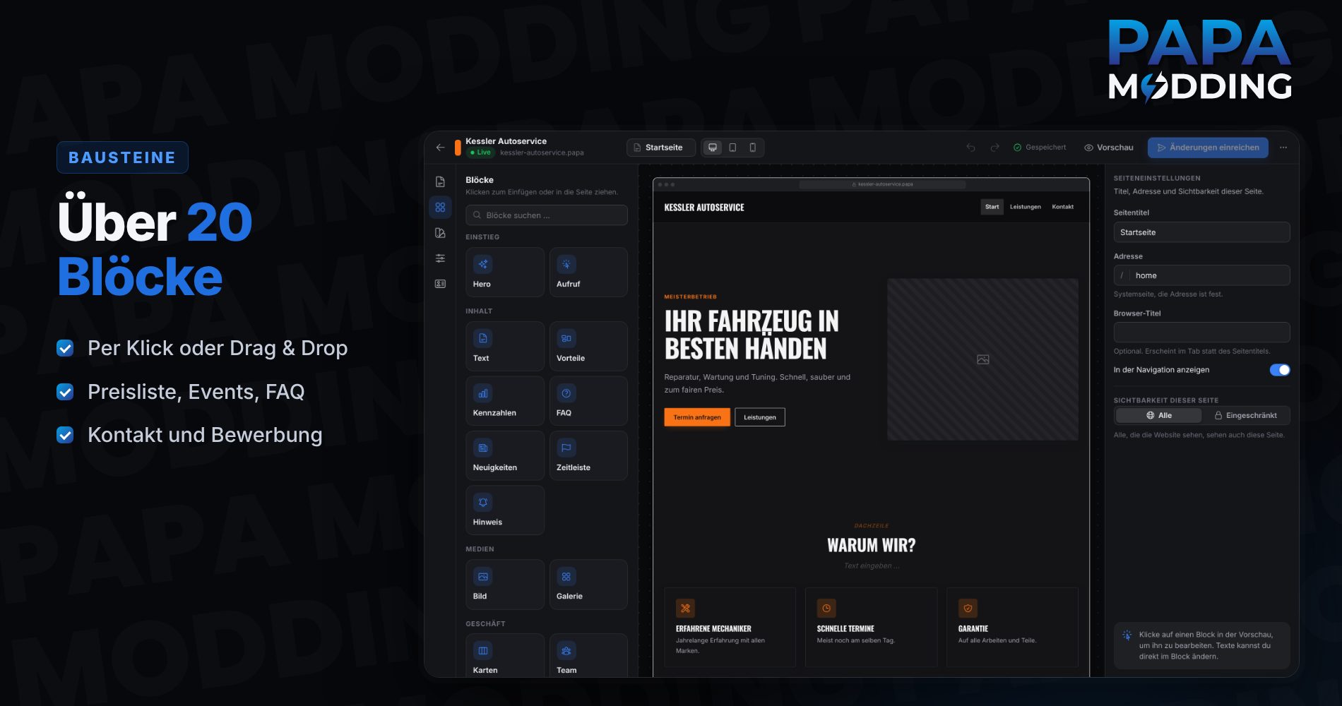Click the Seitentitel field containing Startseite

coord(1201,232)
